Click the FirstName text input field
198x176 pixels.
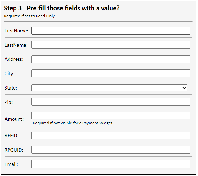(111, 31)
